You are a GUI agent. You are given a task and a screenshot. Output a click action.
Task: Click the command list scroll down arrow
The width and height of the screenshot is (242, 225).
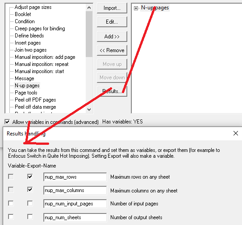point(89,110)
